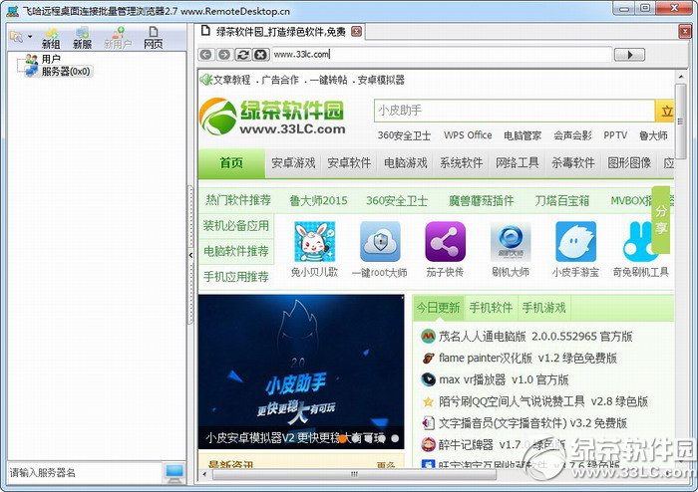Screen dimensions: 698x492
Task: Click the Go arrow button beside address bar
Action: pyautogui.click(x=629, y=55)
